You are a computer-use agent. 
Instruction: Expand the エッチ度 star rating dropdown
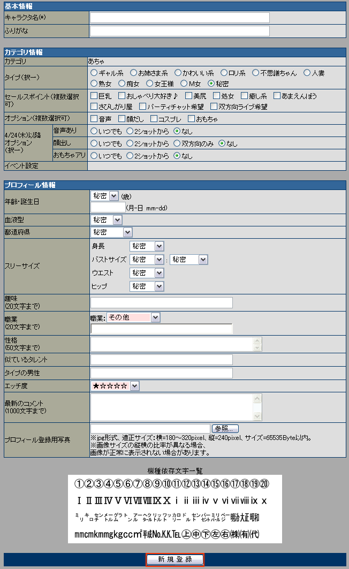pos(115,386)
